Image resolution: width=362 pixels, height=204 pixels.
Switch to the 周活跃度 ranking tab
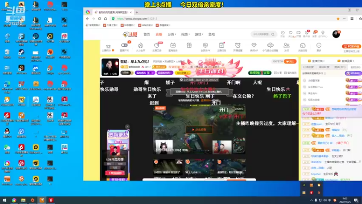[x=324, y=67]
